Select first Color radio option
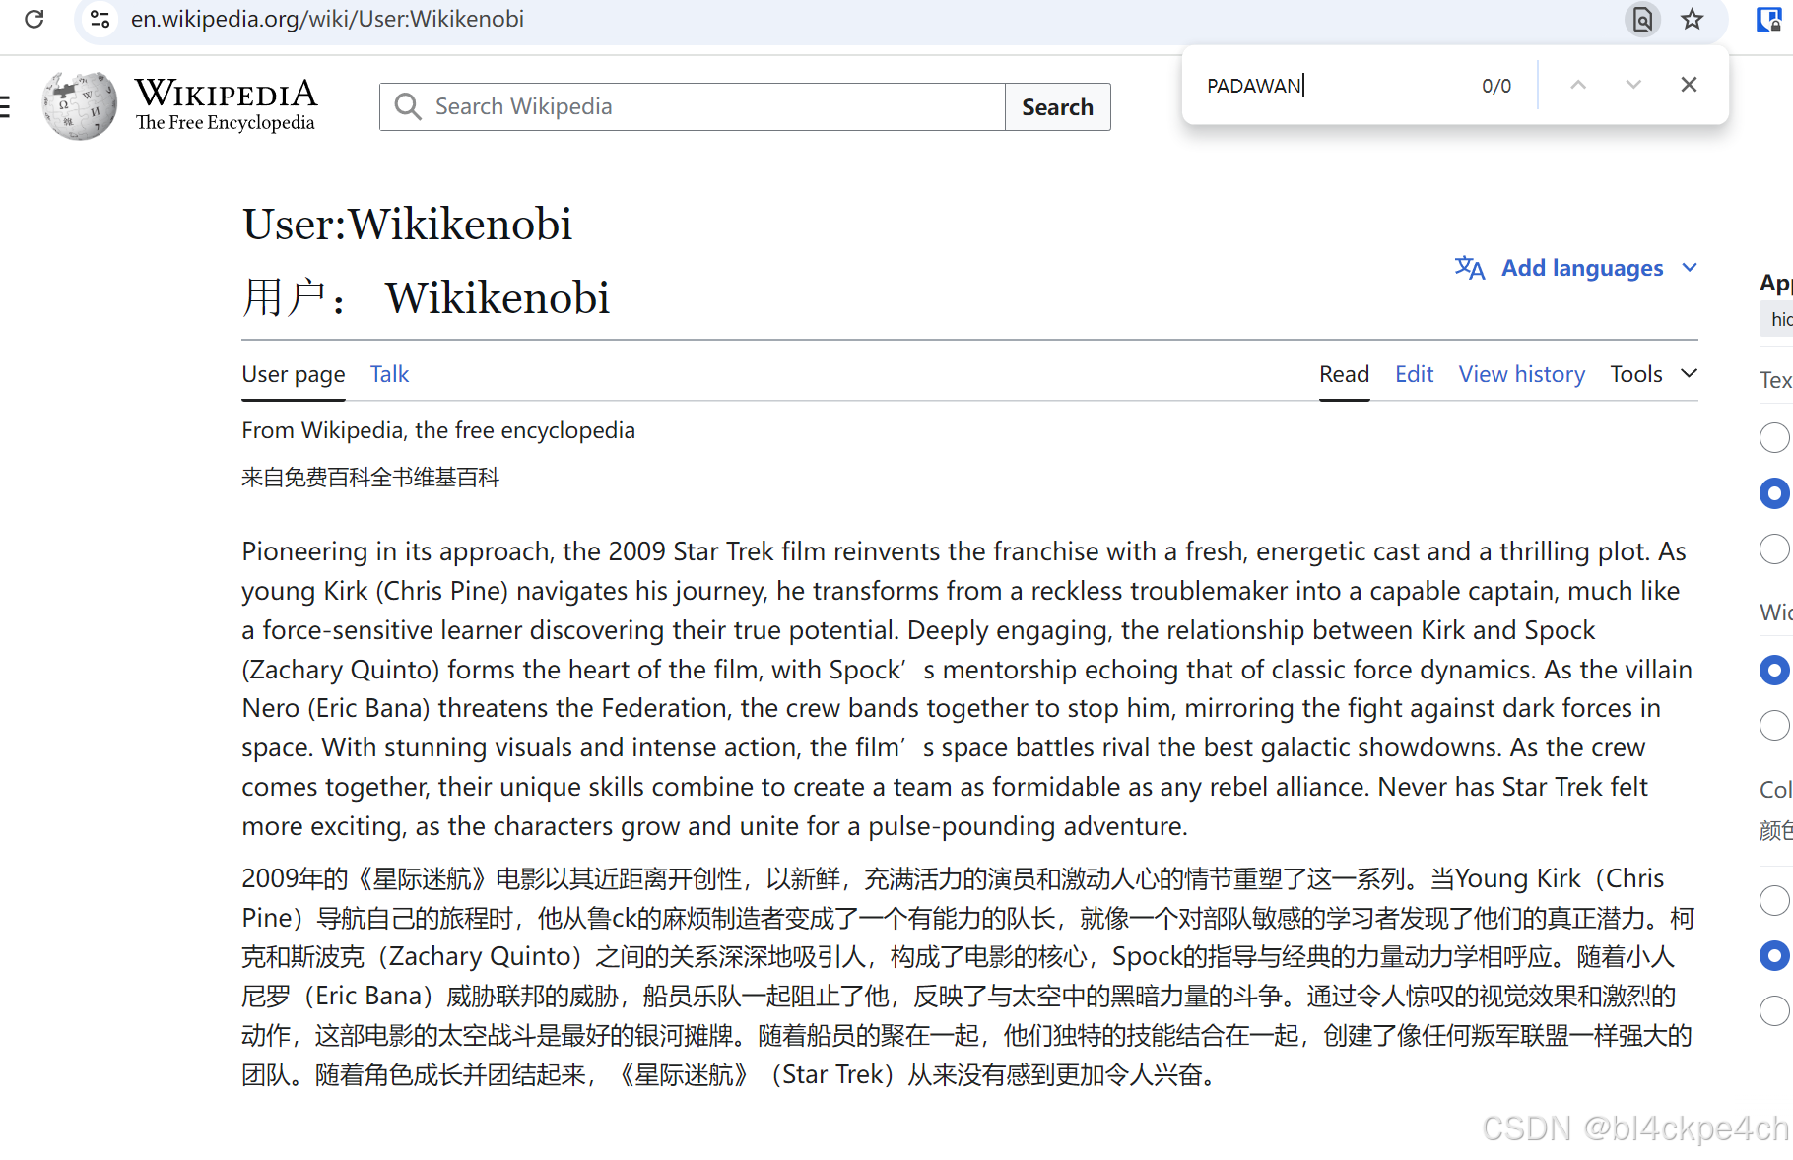This screenshot has height=1160, width=1793. point(1774,900)
